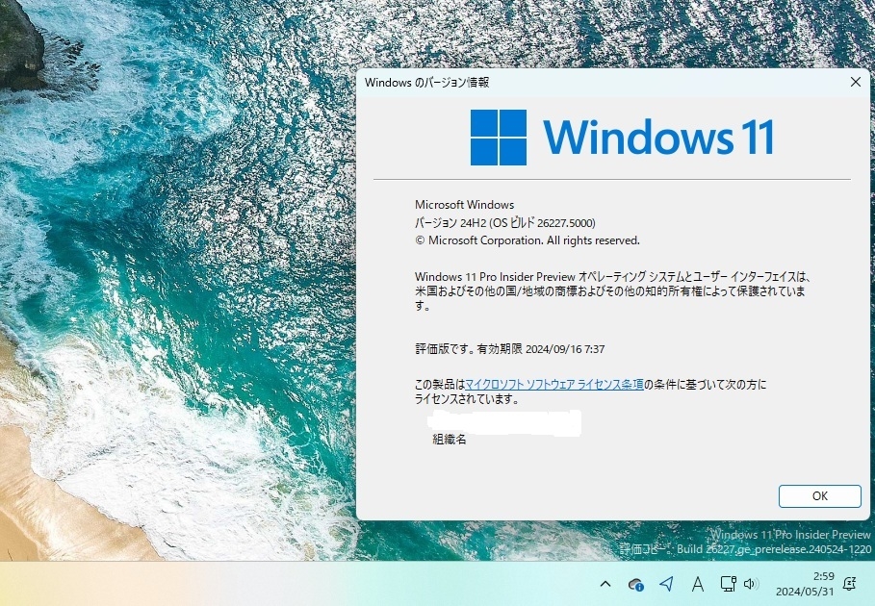Click the location arrow tray icon

point(666,584)
